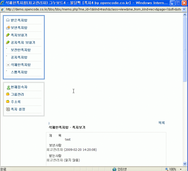Click the 인터넷 zone label in the status bar
This screenshot has width=188, height=171.
(x=122, y=169)
